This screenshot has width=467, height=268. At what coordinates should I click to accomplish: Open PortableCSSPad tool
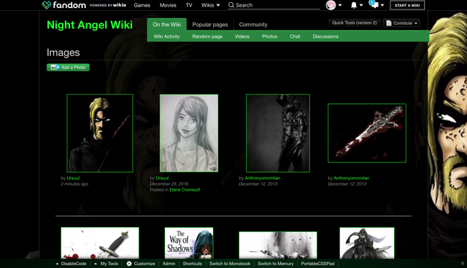[318, 264]
